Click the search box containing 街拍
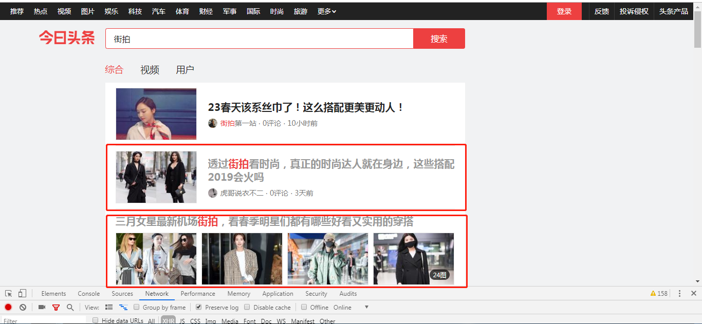The height and width of the screenshot is (324, 702). pyautogui.click(x=260, y=39)
